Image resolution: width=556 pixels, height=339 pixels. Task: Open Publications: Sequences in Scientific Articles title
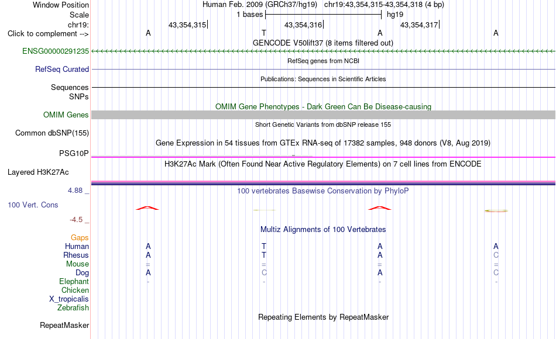pos(323,79)
